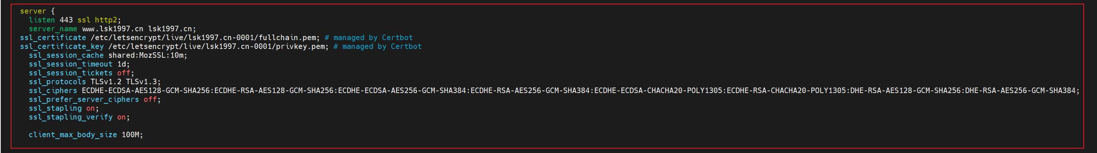This screenshot has width=1097, height=153.
Task: Click the shared:MozSSL:10m value
Action: tap(147, 55)
